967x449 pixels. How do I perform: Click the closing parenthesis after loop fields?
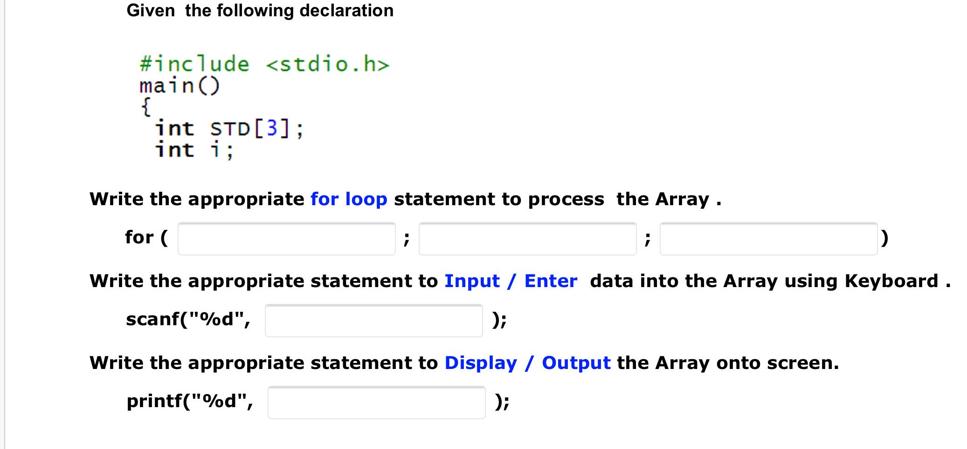[x=884, y=237]
